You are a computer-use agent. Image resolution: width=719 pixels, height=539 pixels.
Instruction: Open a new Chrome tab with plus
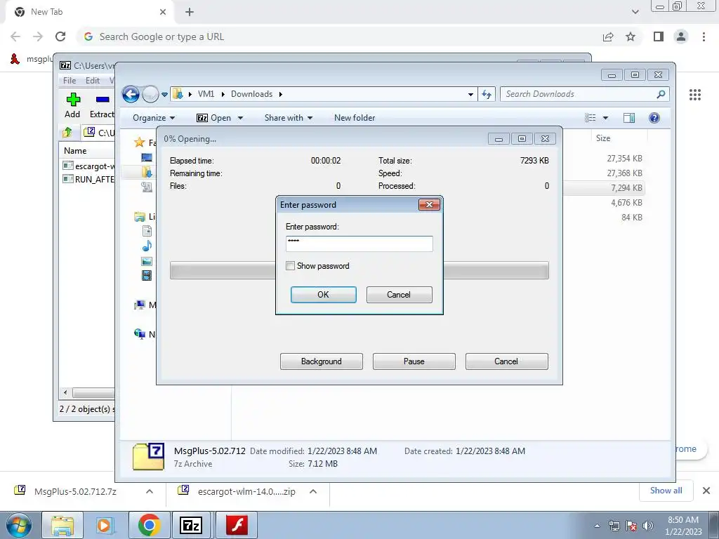click(190, 12)
